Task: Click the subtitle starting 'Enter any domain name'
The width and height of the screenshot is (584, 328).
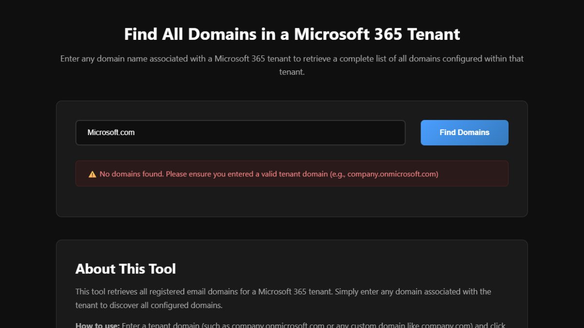Action: (292, 59)
